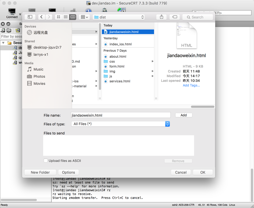This screenshot has height=208, width=254.
Task: Expand the highlighted folder arrow in left column
Action: (x=96, y=32)
